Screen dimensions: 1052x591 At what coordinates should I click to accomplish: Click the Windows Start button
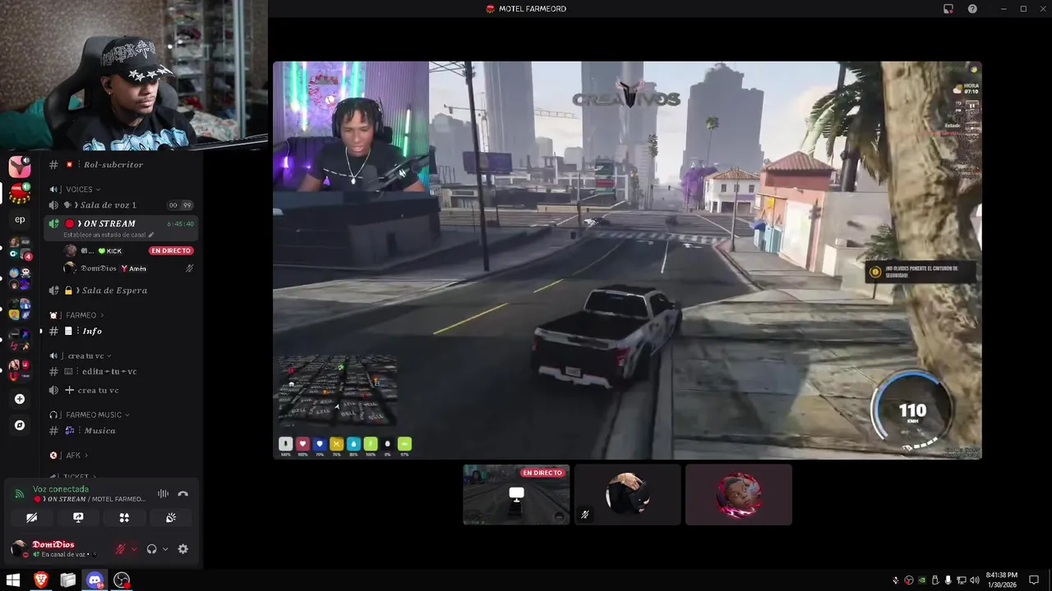(13, 580)
